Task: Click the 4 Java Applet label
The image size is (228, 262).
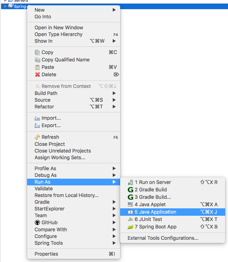Action: tap(150, 204)
